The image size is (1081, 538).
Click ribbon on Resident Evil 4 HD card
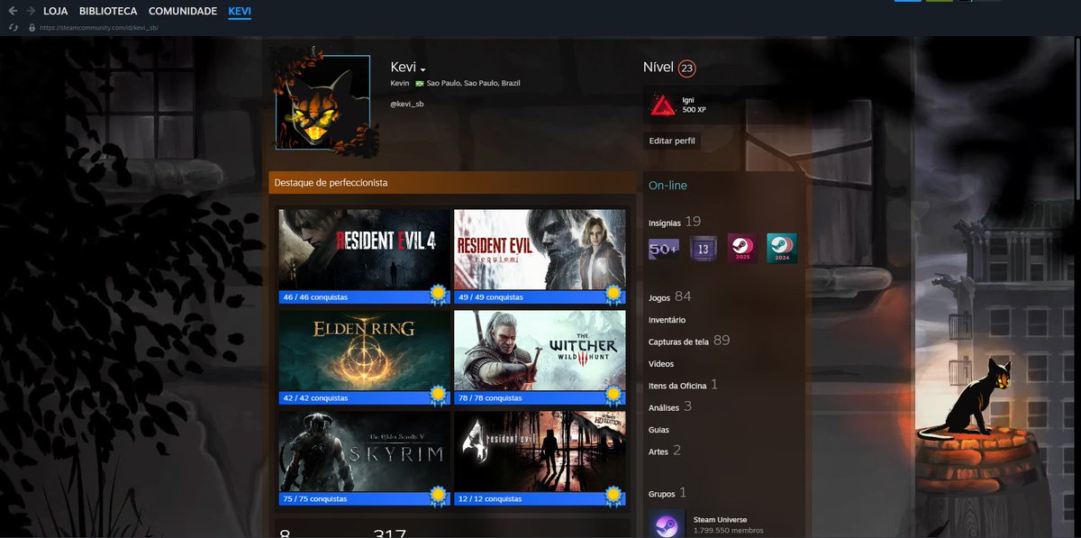tap(614, 497)
